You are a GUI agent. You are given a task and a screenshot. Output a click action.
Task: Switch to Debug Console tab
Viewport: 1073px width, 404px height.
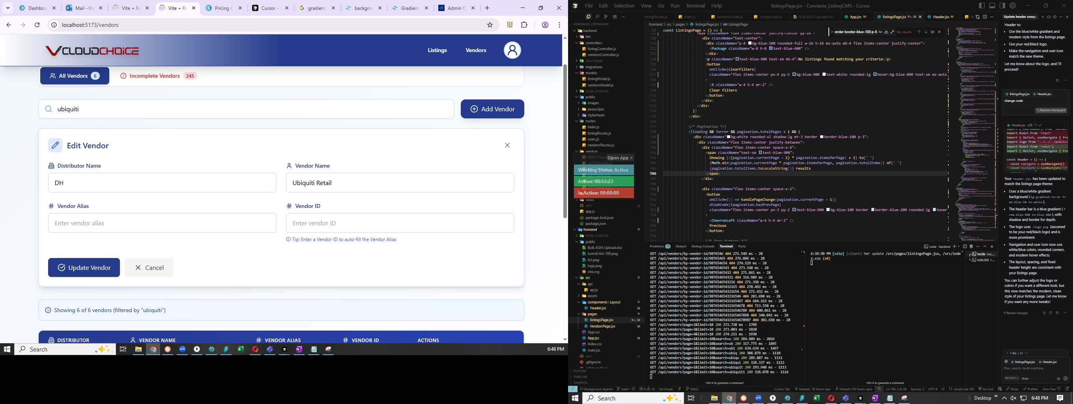[703, 246]
